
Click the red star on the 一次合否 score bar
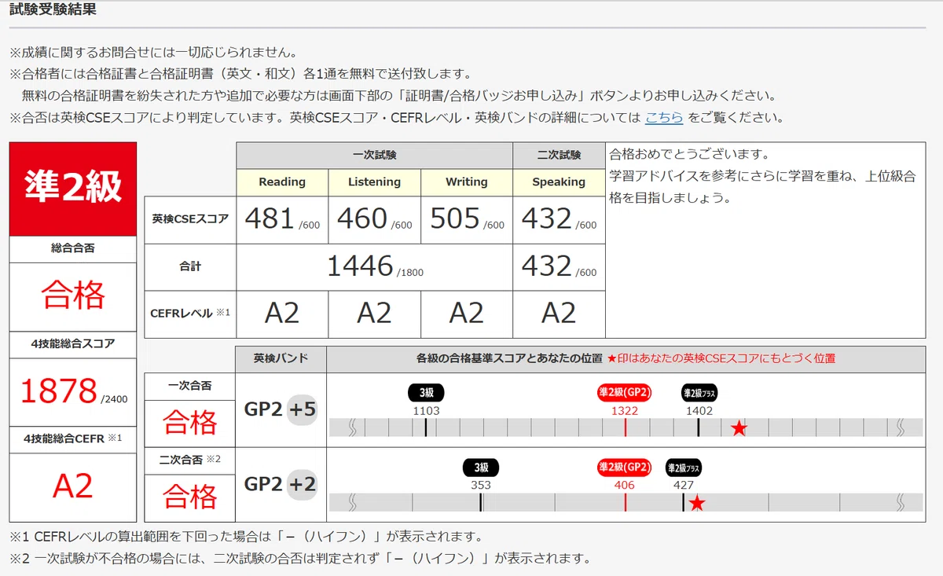pos(739,428)
